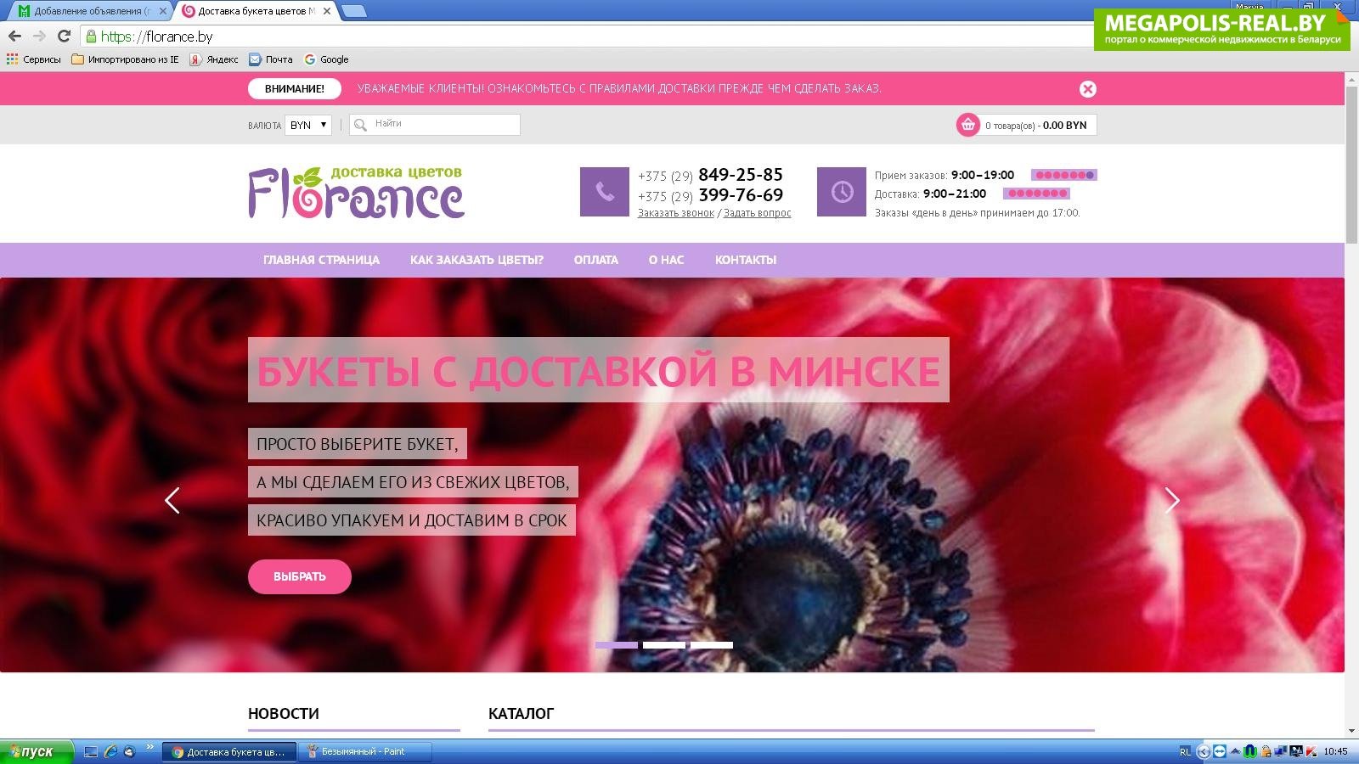
Task: Open the BYN currency dropdown
Action: (307, 125)
